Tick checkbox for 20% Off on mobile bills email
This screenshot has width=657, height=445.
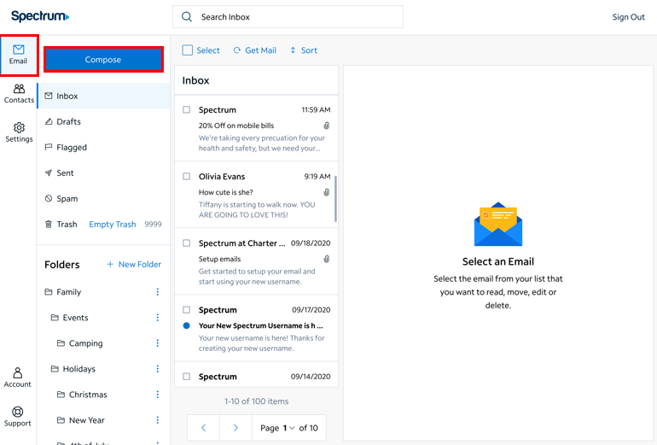click(x=187, y=110)
